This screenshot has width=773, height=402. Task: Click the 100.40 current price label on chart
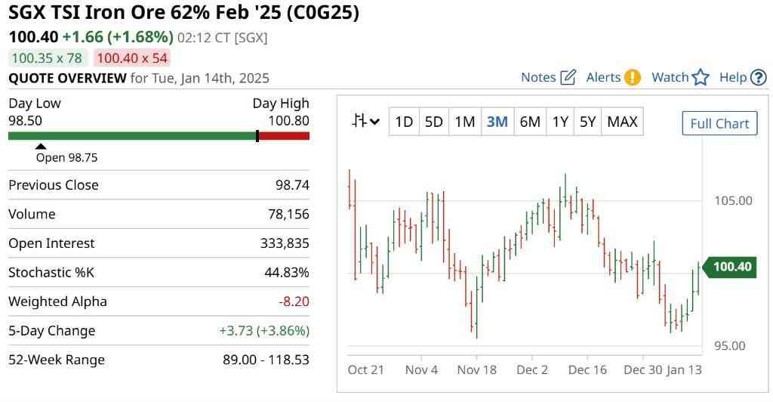(x=731, y=267)
